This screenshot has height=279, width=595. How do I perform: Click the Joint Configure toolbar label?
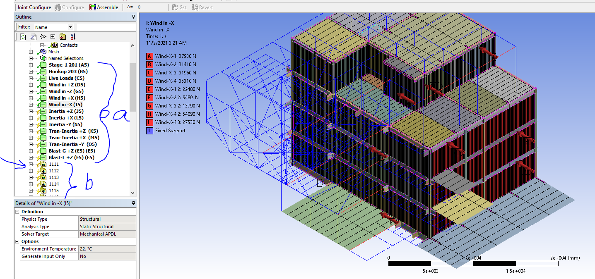(x=34, y=7)
